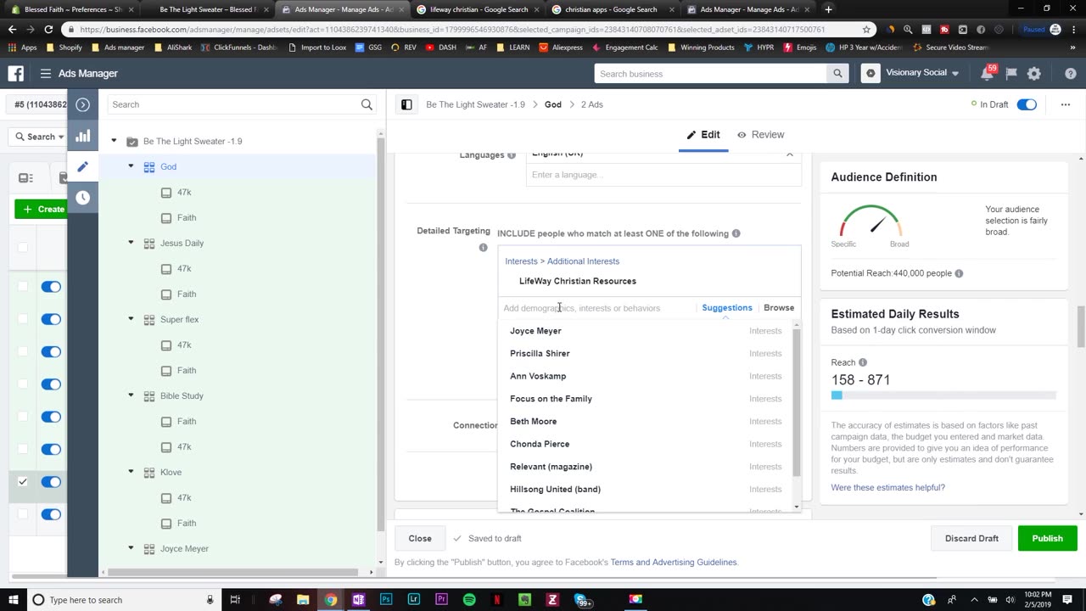Click info icon after INCLUDE people sentence
The image size is (1086, 611).
coord(736,233)
